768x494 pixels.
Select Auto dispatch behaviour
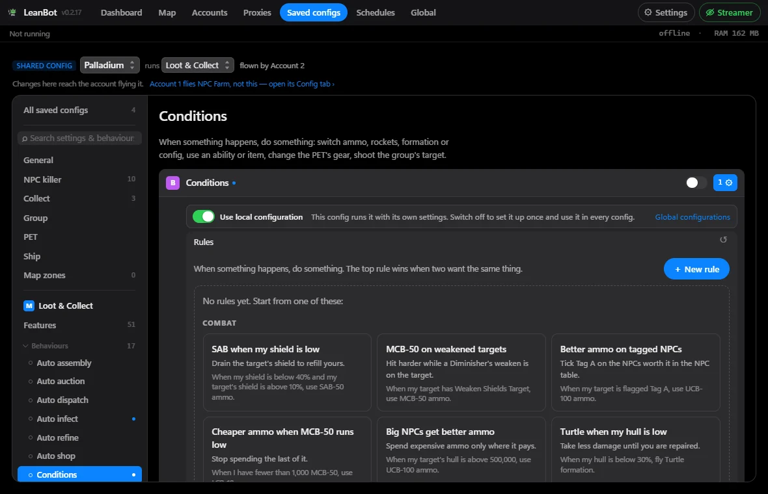click(79, 400)
